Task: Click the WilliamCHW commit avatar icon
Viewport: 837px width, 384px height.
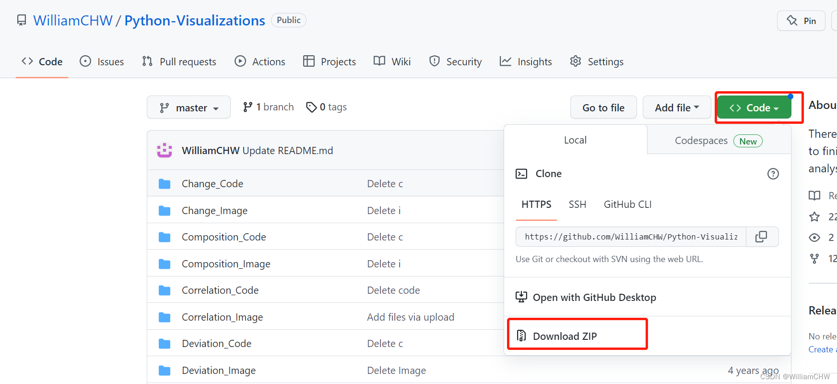Action: (165, 150)
